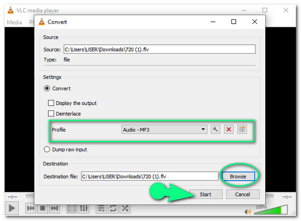
Task: Open the Media menu
Action: 14,22
